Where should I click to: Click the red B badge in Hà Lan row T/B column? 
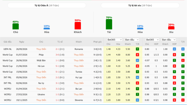[137, 66]
